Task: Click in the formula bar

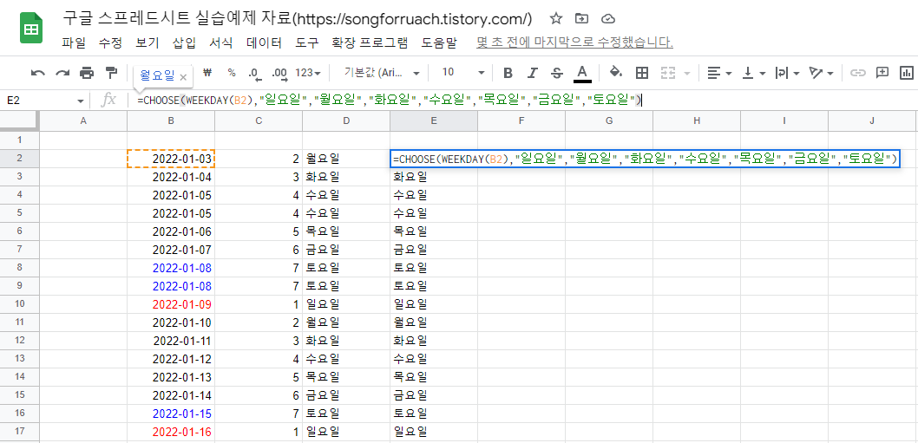Action: [x=521, y=100]
